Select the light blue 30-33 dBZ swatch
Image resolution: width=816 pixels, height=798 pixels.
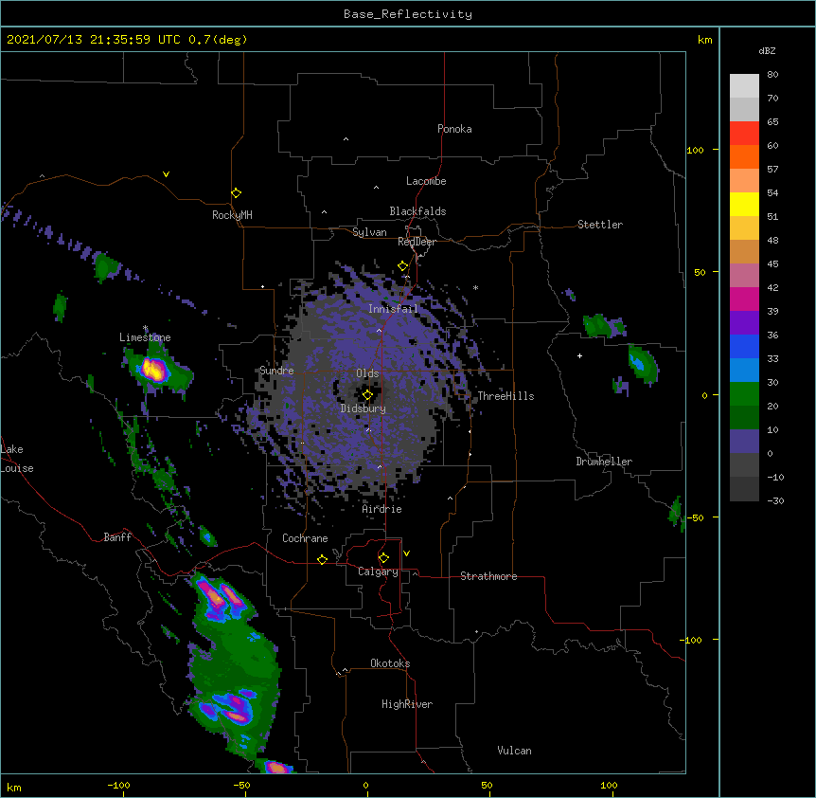coord(744,371)
